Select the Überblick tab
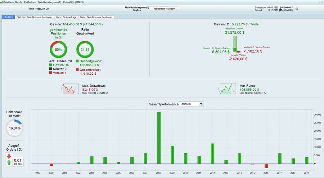Image resolution: width=324 pixels, height=178 pixels. (8, 17)
